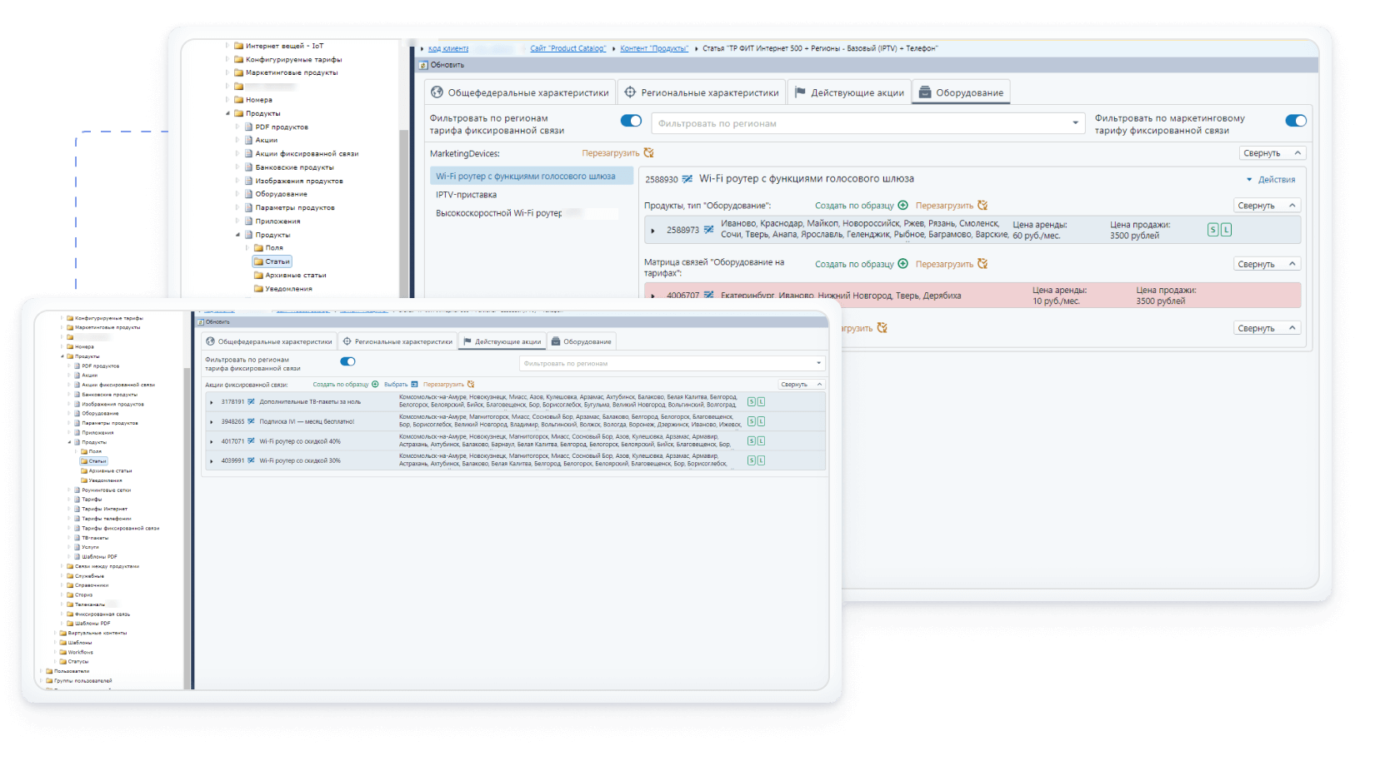Click Свернуть for Продукты тип Оборудование
Screen dimensions: 1375x766
pyautogui.click(x=1266, y=206)
